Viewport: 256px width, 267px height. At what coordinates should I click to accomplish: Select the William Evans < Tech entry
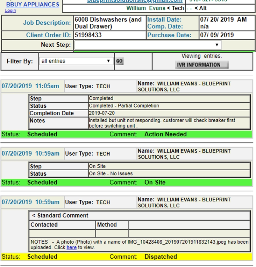[x=155, y=8]
